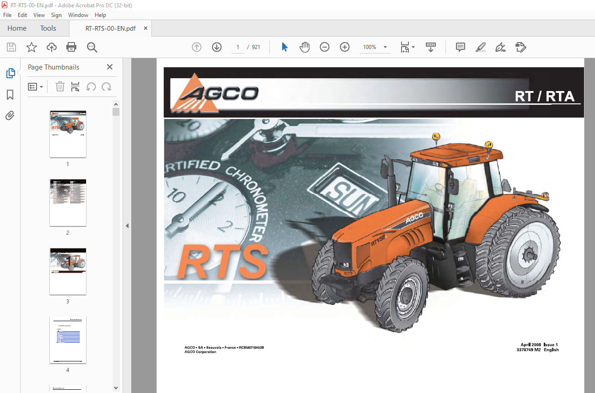Click the Save file icon
The height and width of the screenshot is (393, 595).
tap(11, 47)
